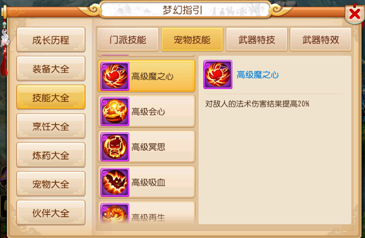Close the 梦幻指引 window with red X

[x=354, y=14]
